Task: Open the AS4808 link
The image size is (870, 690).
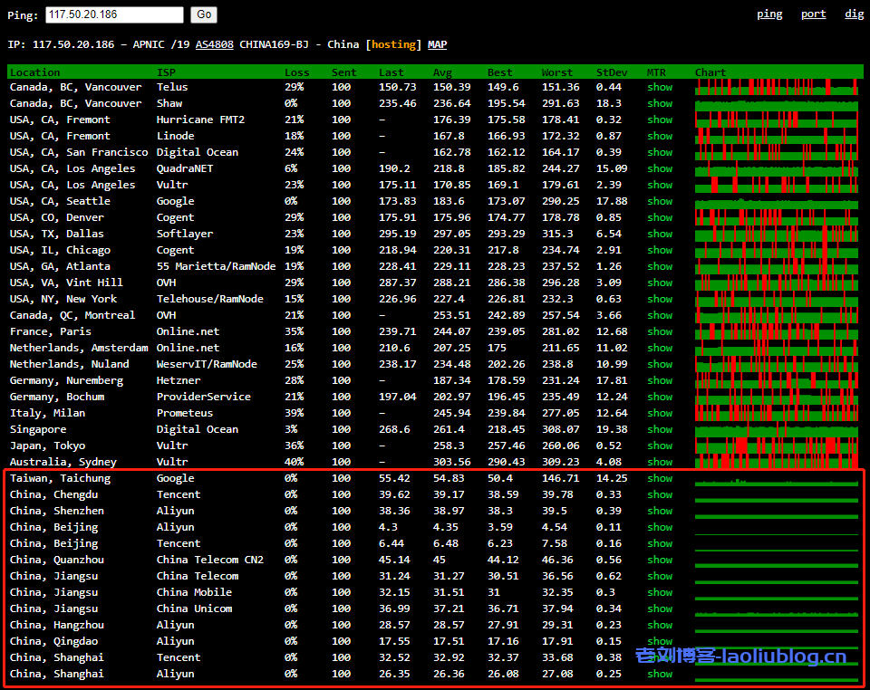Action: (x=214, y=44)
